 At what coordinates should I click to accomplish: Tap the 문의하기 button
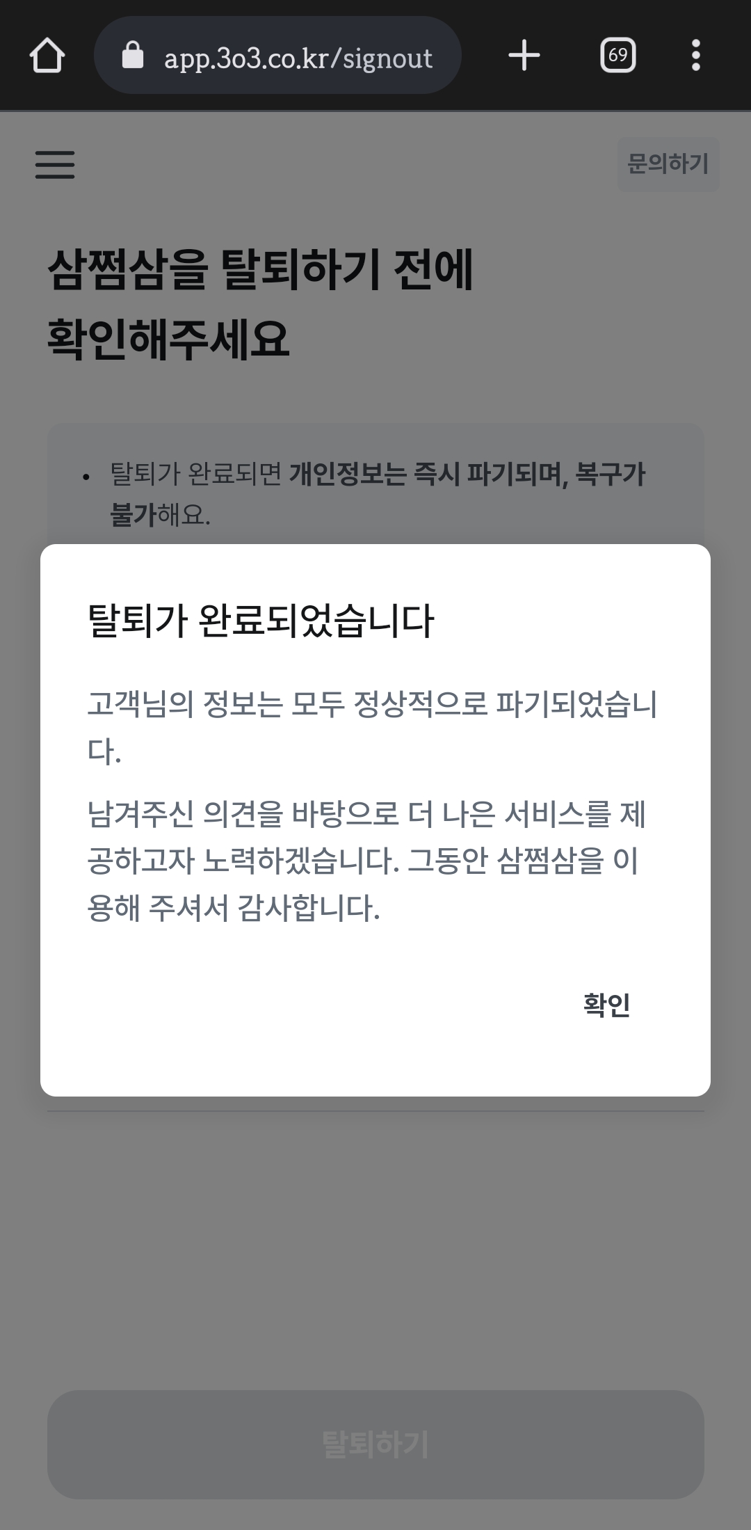pos(668,164)
